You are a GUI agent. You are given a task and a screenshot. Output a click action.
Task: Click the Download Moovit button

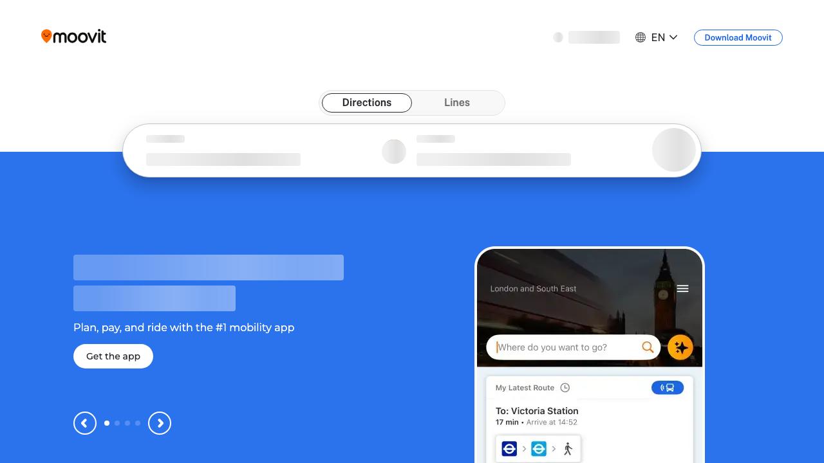[738, 37]
